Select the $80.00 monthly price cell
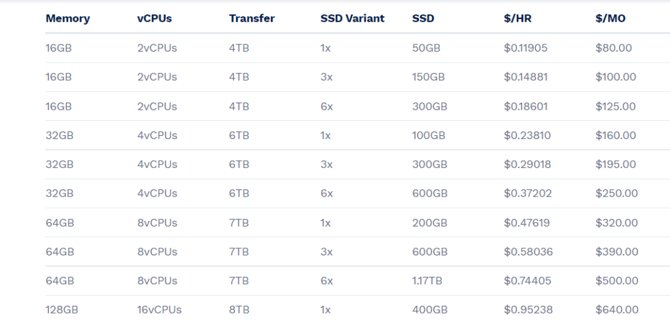Screen dimensions: 670x324 [x=614, y=48]
